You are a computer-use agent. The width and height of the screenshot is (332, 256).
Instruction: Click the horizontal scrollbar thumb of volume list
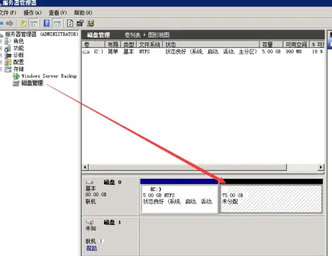pyautogui.click(x=187, y=167)
